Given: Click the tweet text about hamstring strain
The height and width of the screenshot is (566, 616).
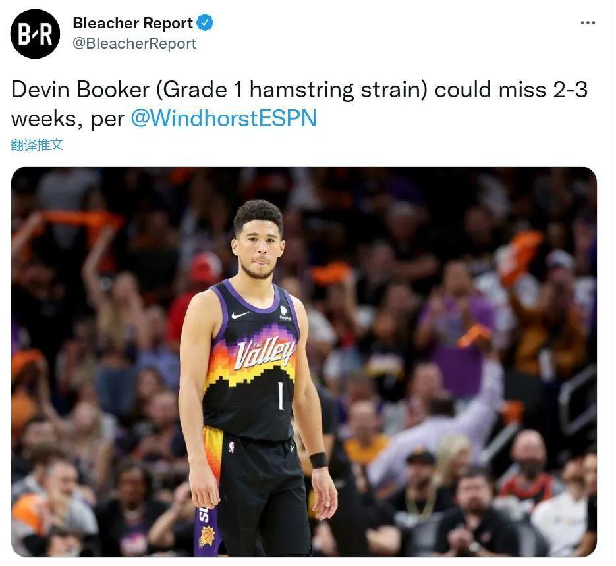Looking at the screenshot, I should 299,103.
